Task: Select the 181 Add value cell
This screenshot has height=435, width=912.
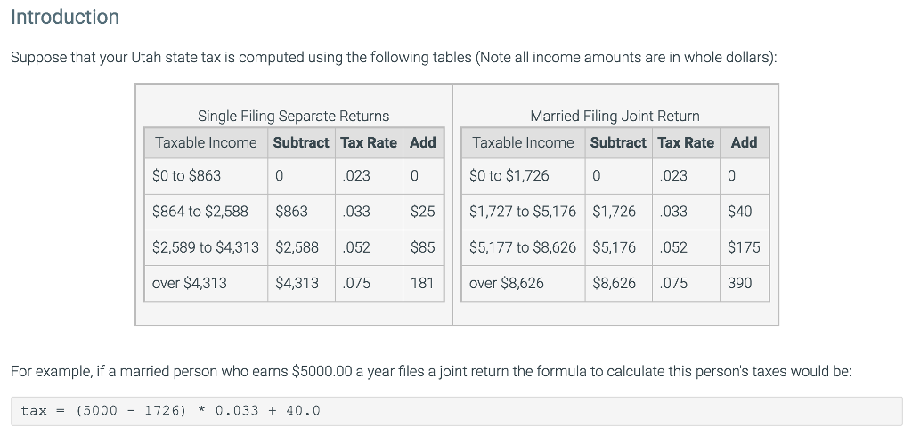Action: point(422,283)
